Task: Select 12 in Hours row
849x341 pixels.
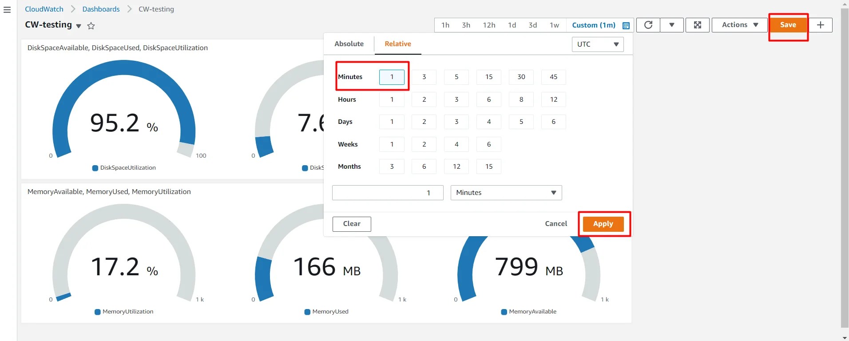Action: tap(554, 99)
